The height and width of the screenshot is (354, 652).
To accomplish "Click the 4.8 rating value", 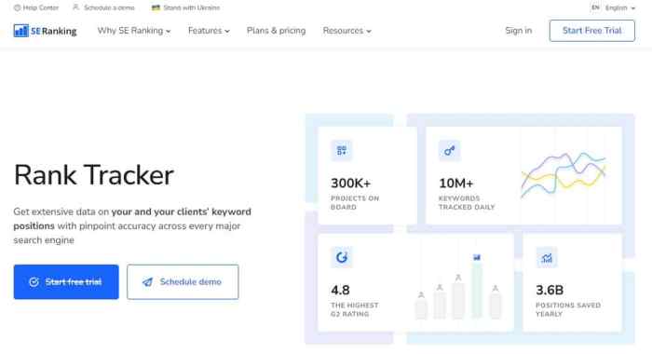I will (x=340, y=290).
